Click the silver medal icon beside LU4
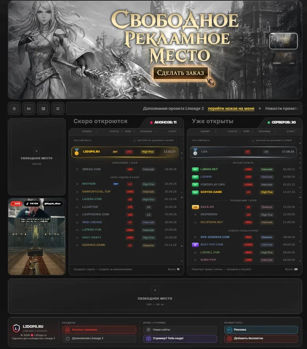 (x=195, y=152)
